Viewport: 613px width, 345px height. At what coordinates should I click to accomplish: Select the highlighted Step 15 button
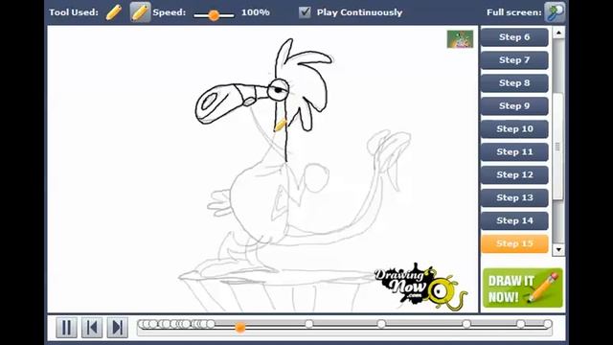tap(514, 243)
